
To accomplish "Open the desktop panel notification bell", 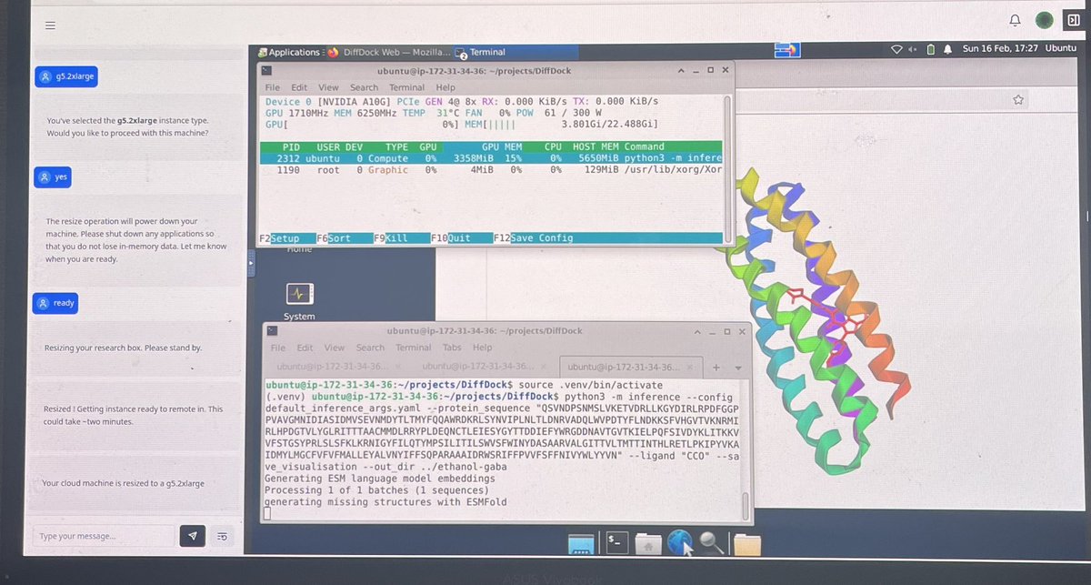I will pyautogui.click(x=947, y=48).
